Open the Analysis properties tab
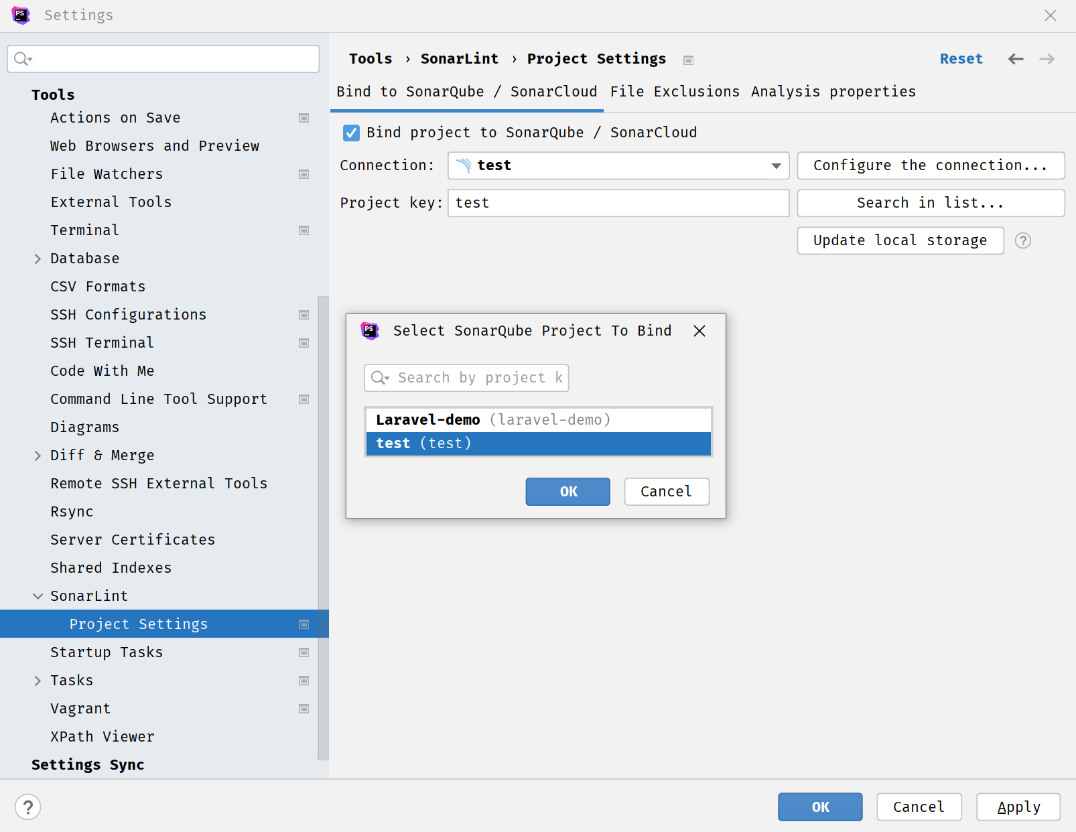The image size is (1076, 832). [x=833, y=92]
